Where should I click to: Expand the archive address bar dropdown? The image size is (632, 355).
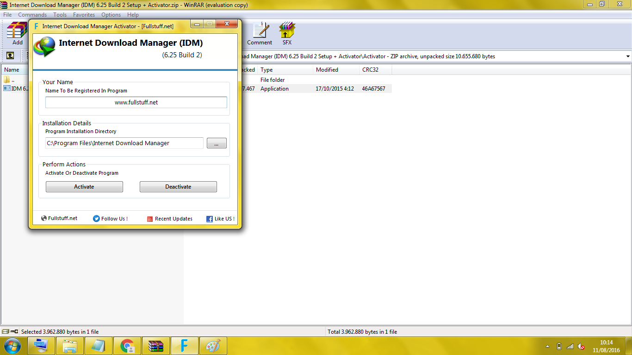[x=627, y=56]
